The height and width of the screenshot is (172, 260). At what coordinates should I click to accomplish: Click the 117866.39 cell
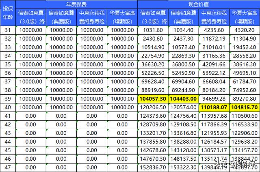(x=214, y=125)
